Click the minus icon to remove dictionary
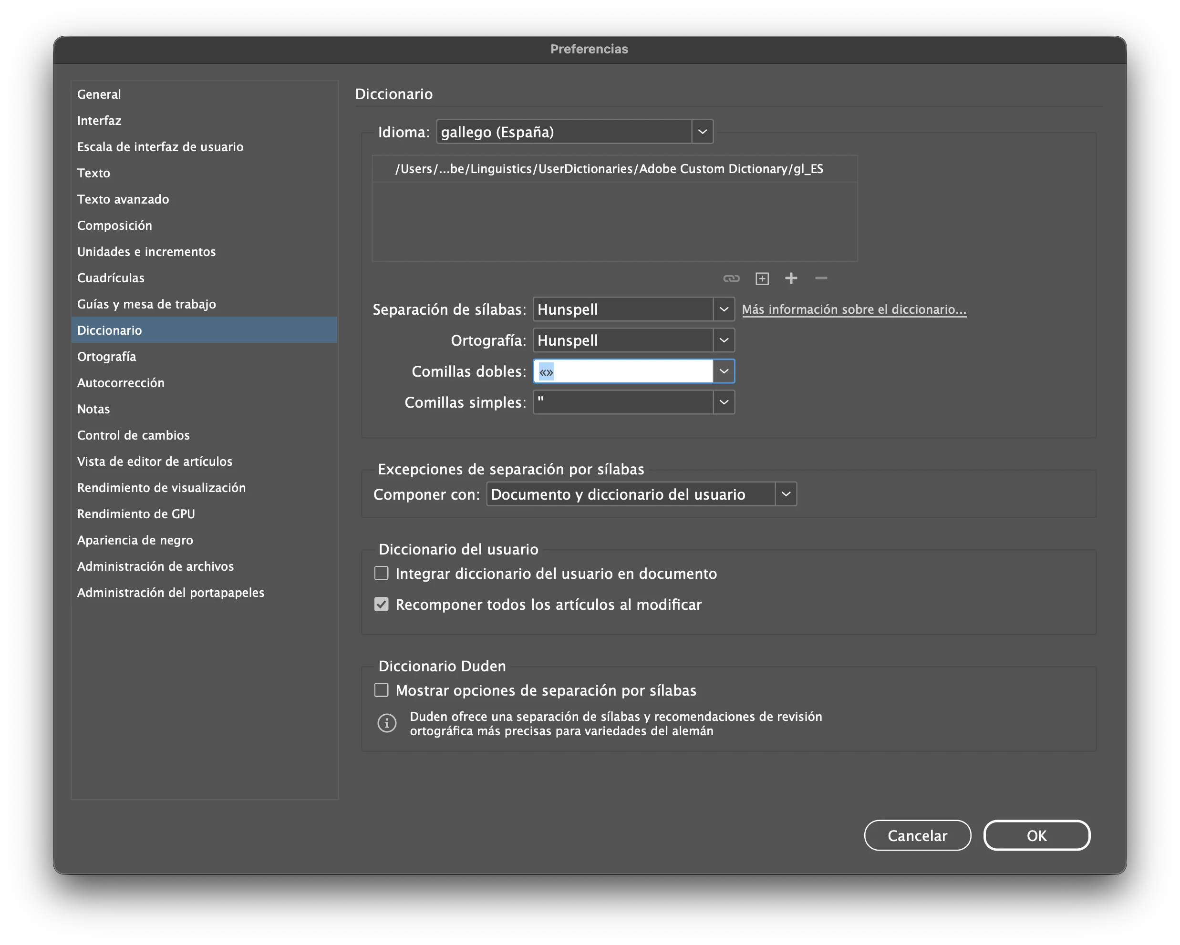This screenshot has height=945, width=1180. point(820,278)
